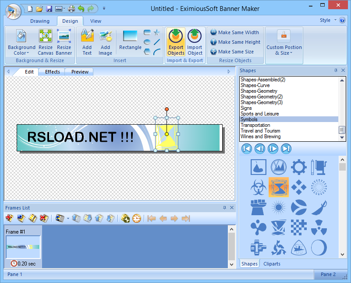This screenshot has height=283, width=351.
Task: Open the Effects tab
Action: point(53,72)
